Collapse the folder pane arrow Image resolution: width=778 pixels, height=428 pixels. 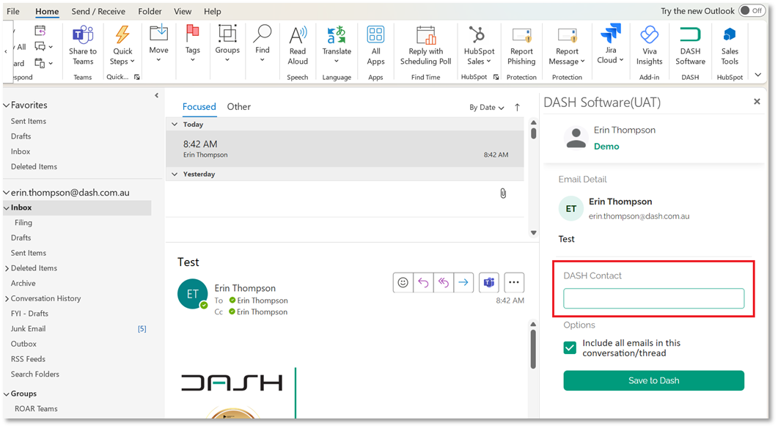(156, 95)
